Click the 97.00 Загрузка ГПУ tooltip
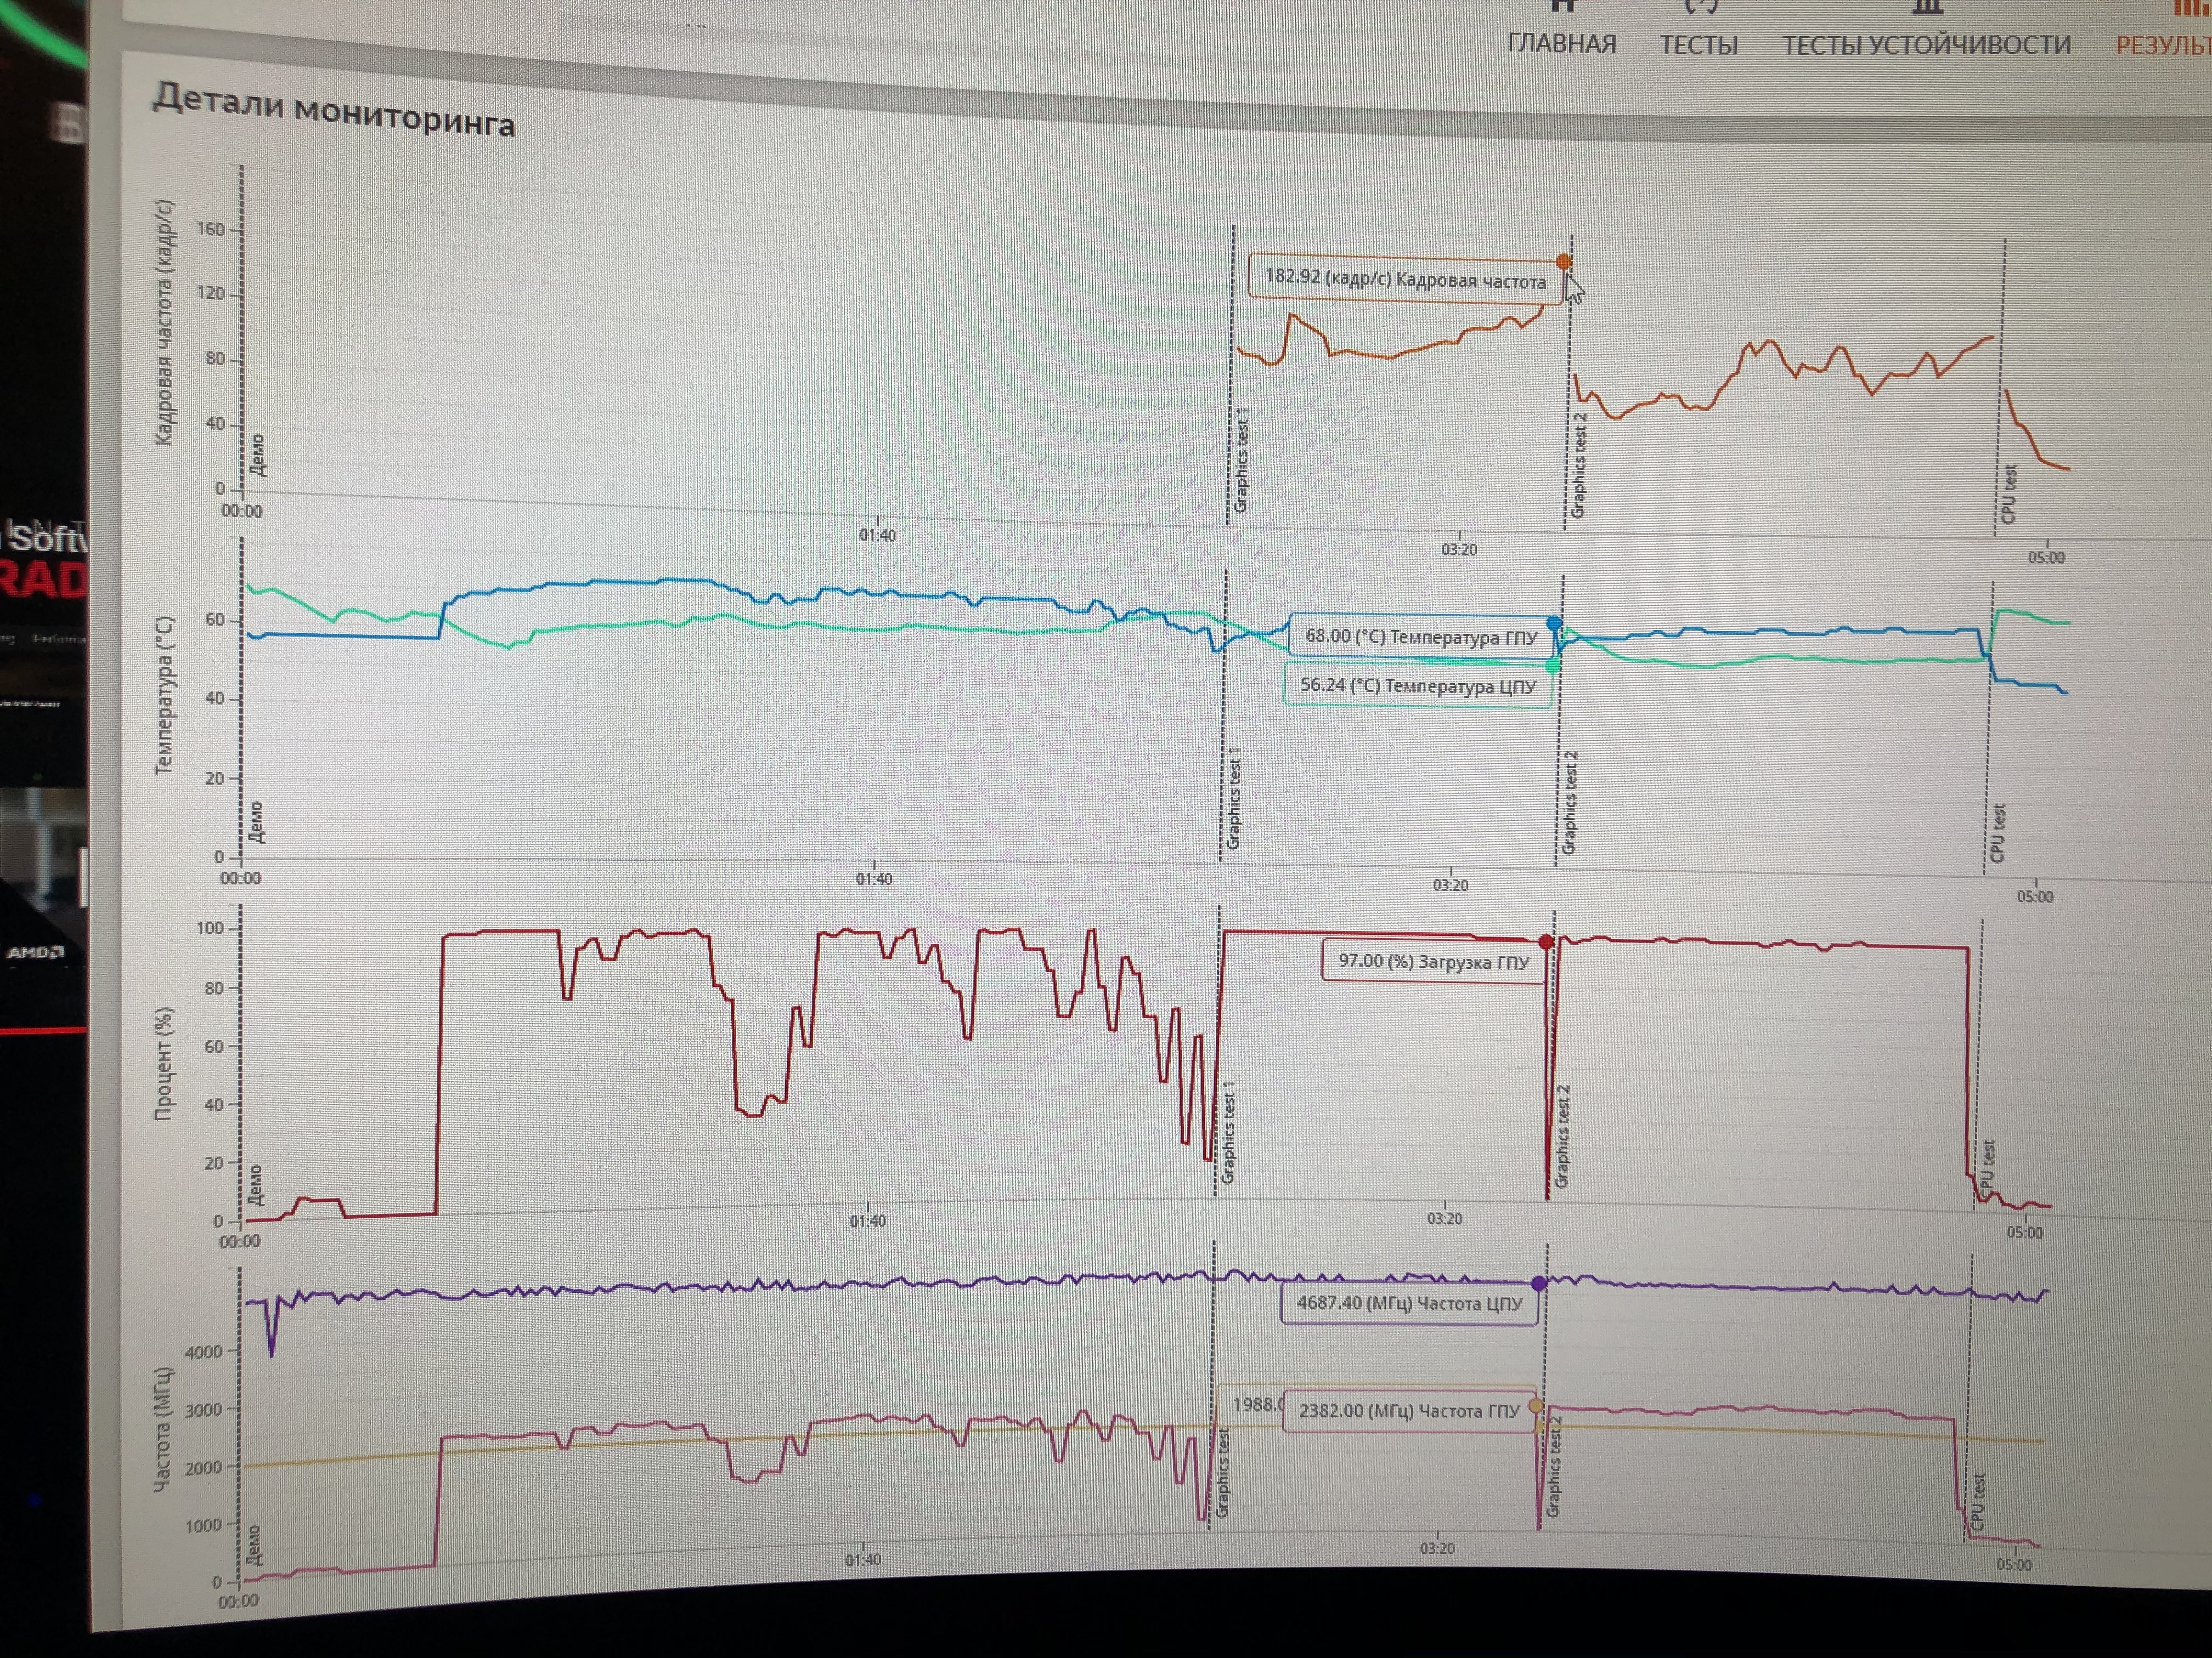Screen dimensions: 2212x1658 tap(1434, 962)
